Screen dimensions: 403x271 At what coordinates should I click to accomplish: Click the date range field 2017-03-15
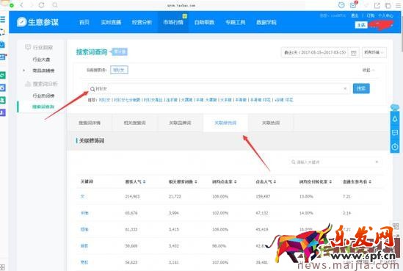[x=314, y=52]
